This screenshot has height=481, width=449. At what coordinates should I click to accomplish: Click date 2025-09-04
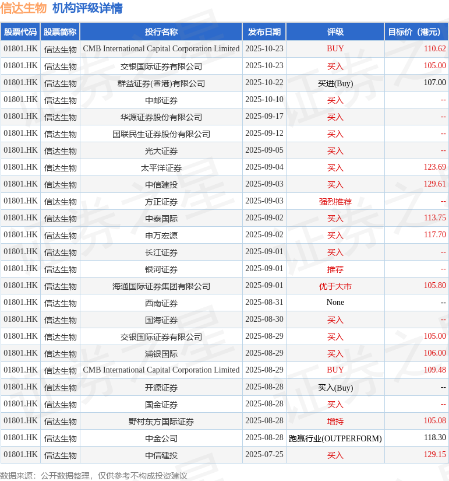click(x=264, y=167)
